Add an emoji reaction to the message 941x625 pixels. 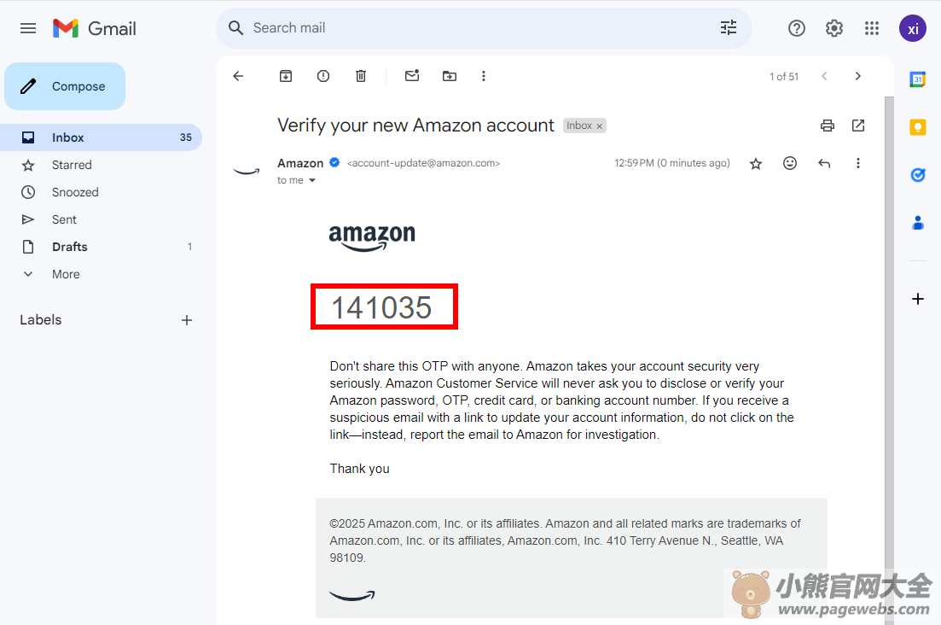point(790,163)
